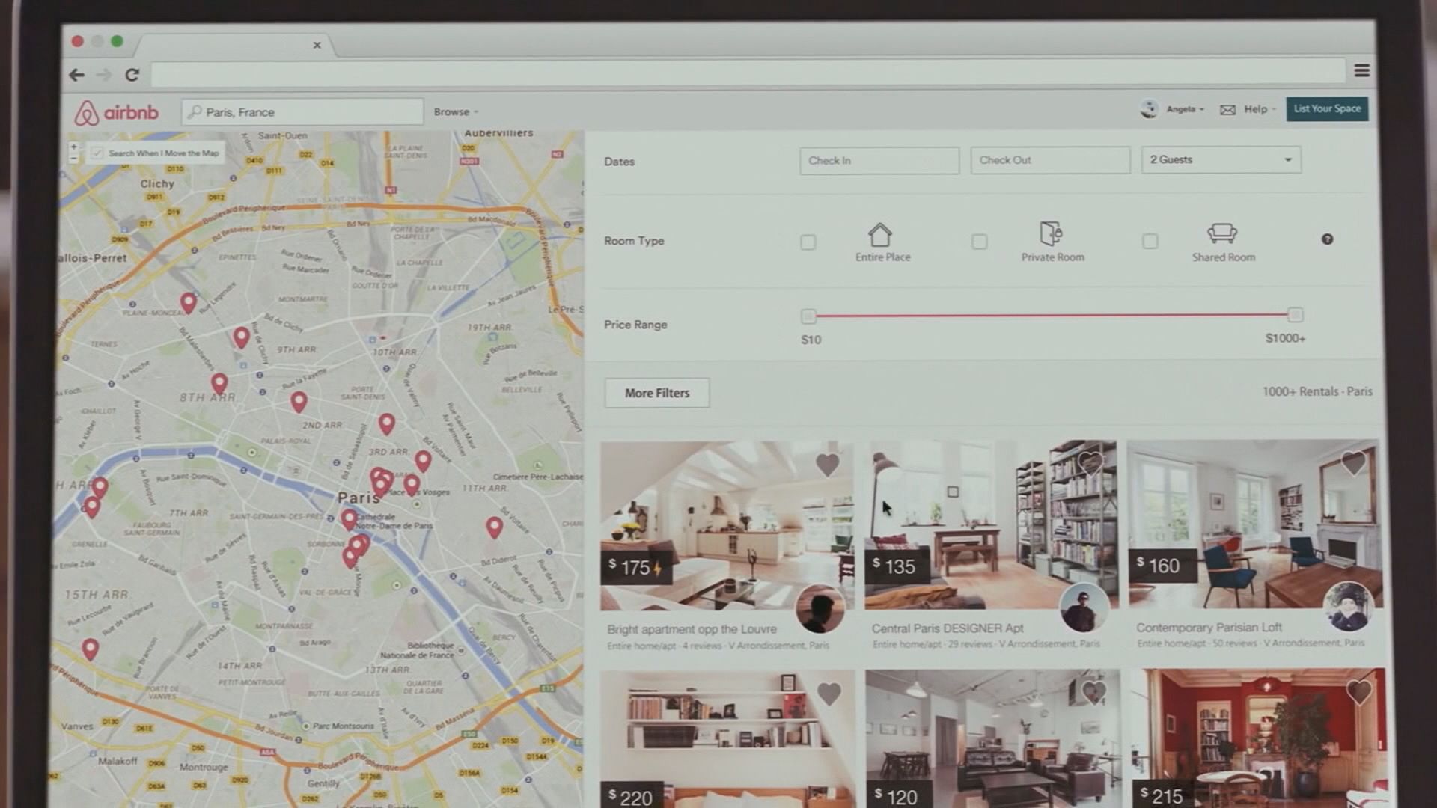
Task: Click the map pin near 2ND ARR
Action: point(299,402)
